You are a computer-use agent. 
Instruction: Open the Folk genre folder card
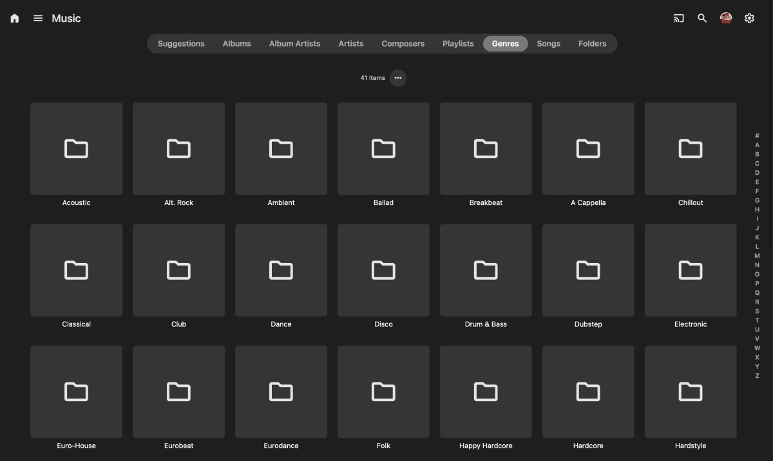(383, 391)
